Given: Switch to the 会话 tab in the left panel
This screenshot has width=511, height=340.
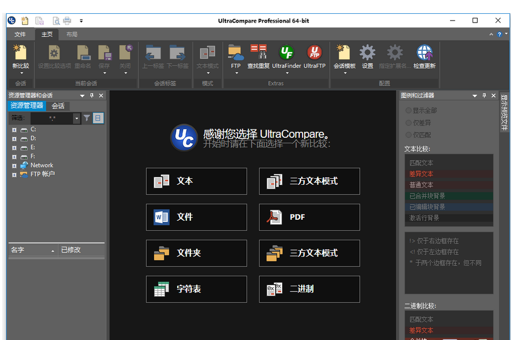Looking at the screenshot, I should pyautogui.click(x=58, y=105).
